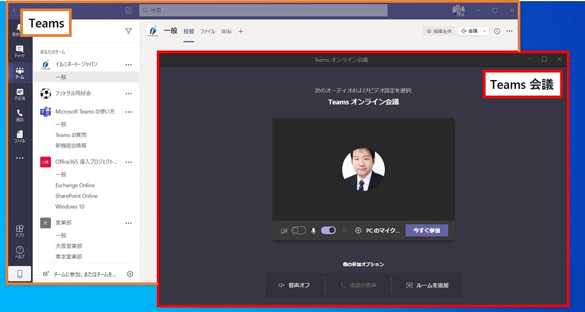
Task: Click the mobile app download icon
Action: click(20, 275)
